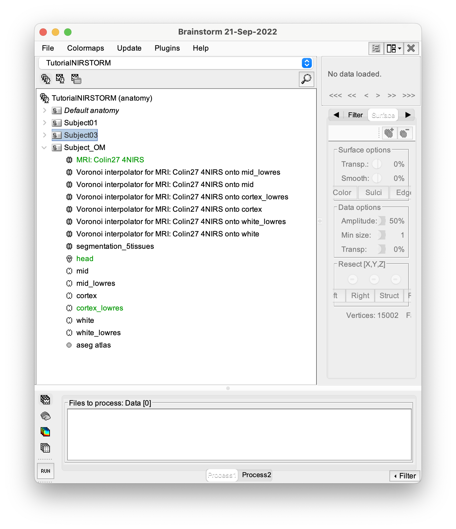Select process tab recordings icon
The image size is (456, 529).
pos(45,400)
